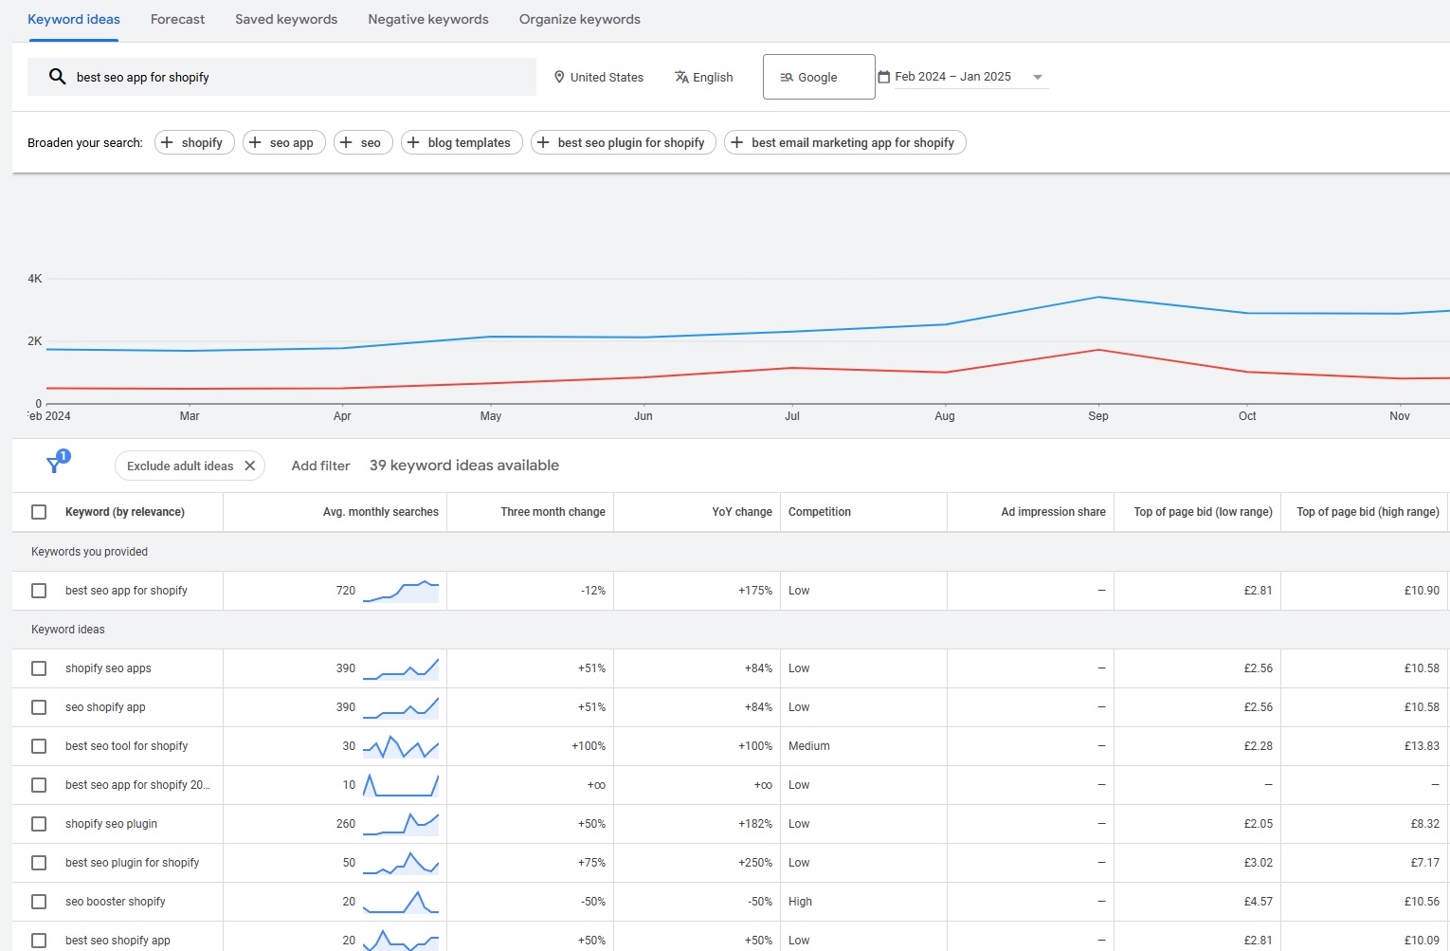
Task: Check the seo shopify app row
Action: point(39,707)
